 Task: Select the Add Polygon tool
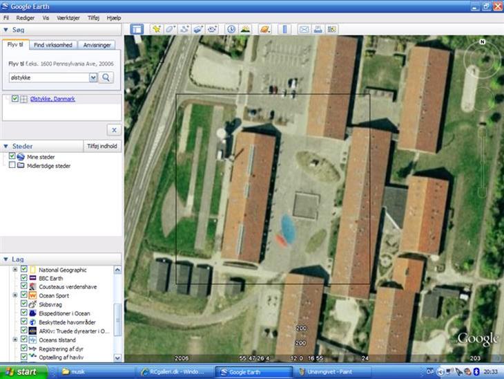click(171, 29)
